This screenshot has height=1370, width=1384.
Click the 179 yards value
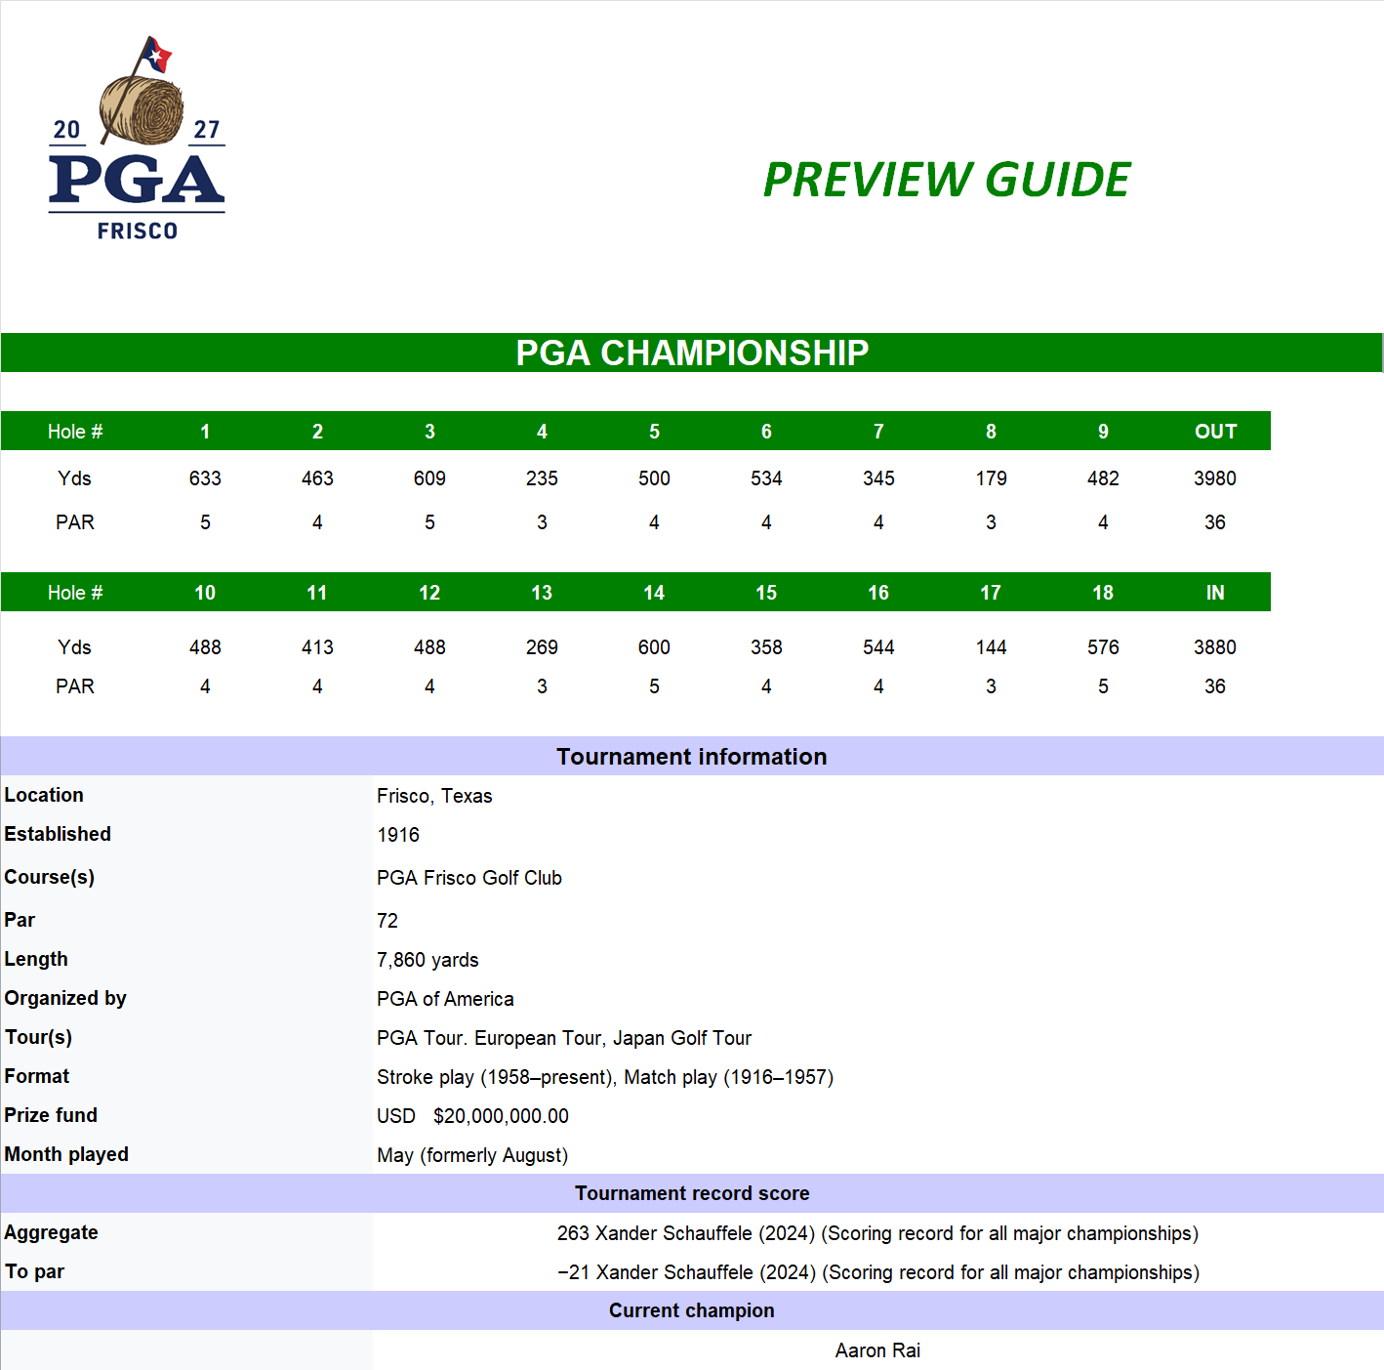(x=991, y=478)
